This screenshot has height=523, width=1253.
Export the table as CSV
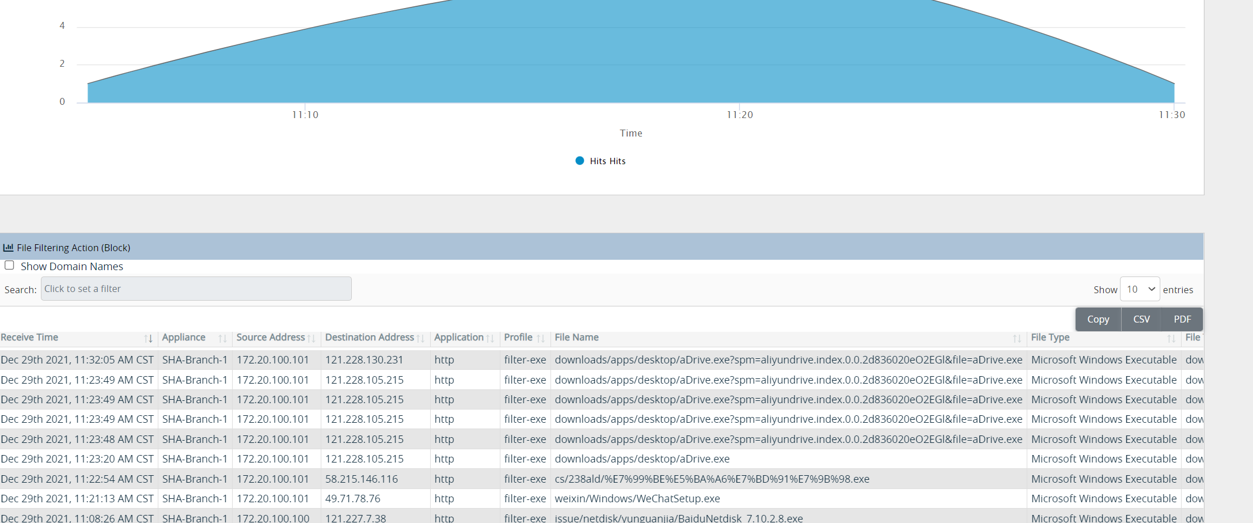click(x=1141, y=319)
